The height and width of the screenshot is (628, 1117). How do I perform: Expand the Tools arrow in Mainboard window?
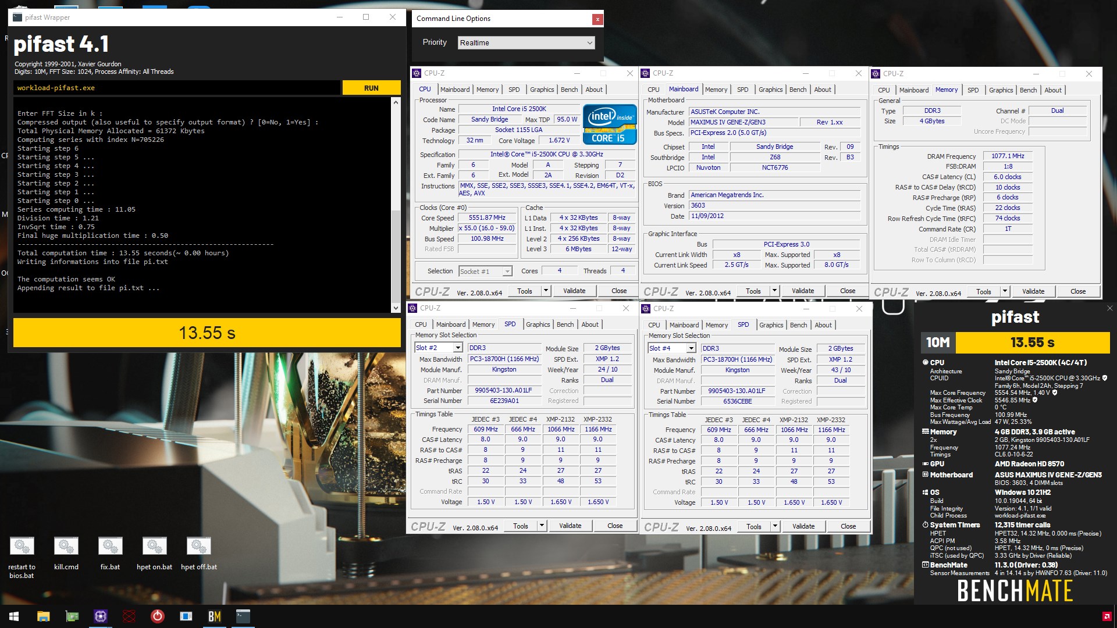[x=774, y=291]
